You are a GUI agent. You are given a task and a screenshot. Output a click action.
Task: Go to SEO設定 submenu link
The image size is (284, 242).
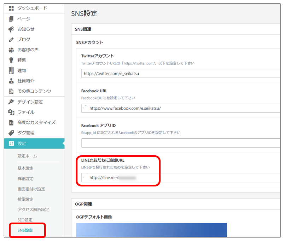[x=25, y=220]
